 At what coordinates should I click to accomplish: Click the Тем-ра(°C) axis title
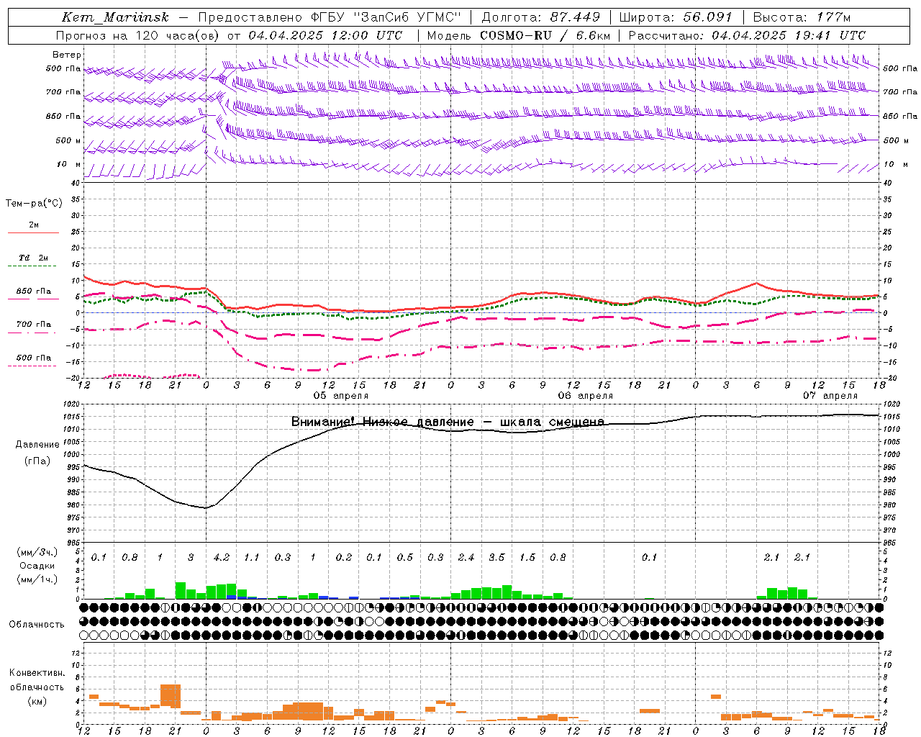coord(34,204)
